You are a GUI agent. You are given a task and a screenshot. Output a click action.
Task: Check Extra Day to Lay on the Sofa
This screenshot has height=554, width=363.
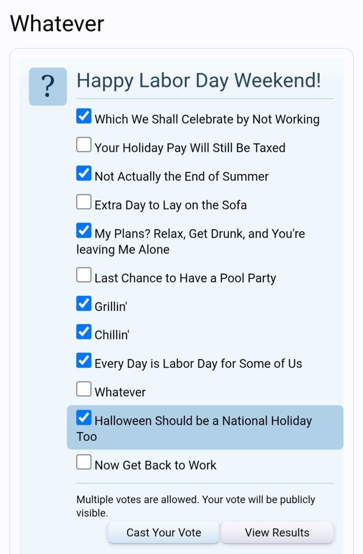click(x=84, y=202)
